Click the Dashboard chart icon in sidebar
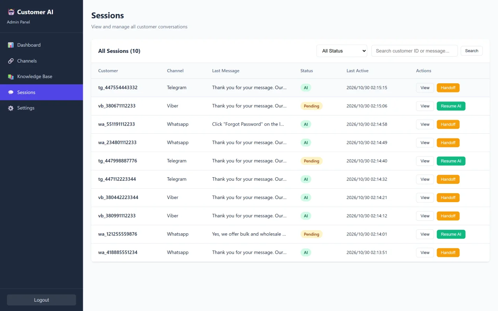The image size is (498, 311). [11, 45]
